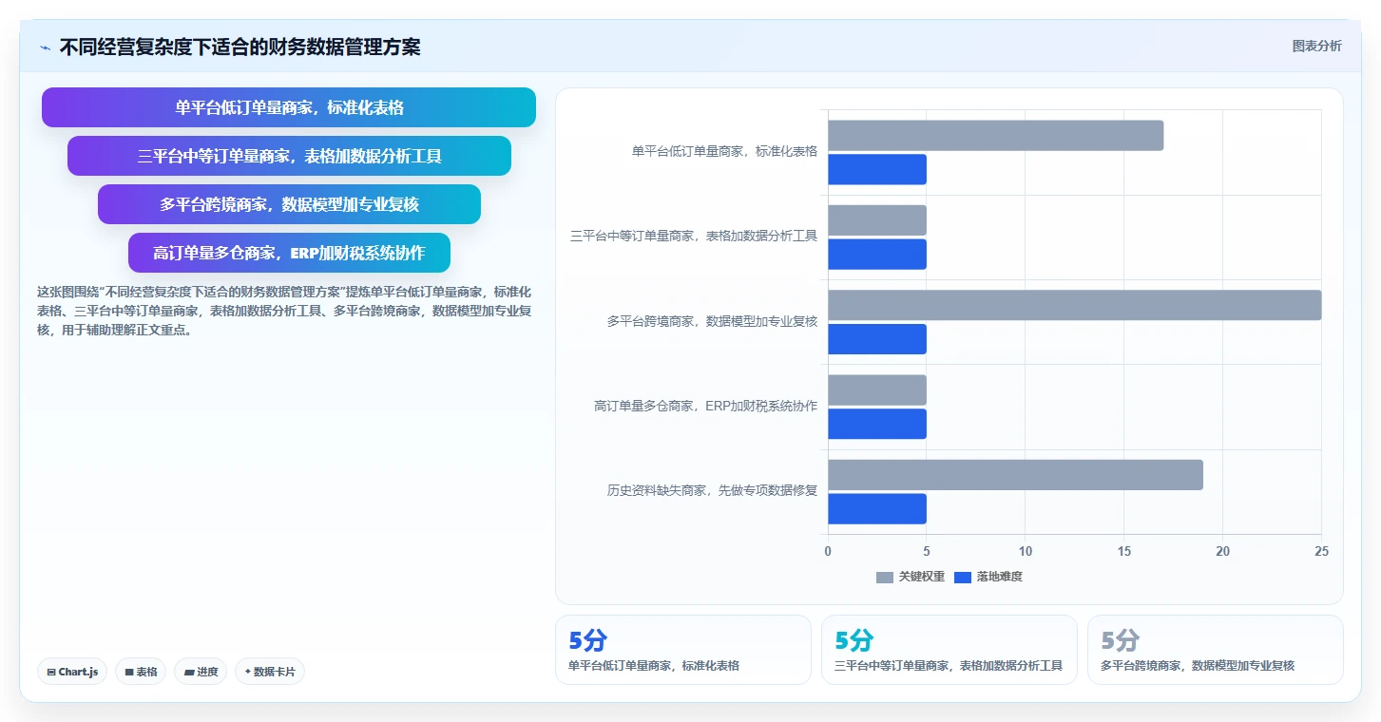Click the 表格 tag chip
This screenshot has height=722, width=1381.
(x=141, y=672)
